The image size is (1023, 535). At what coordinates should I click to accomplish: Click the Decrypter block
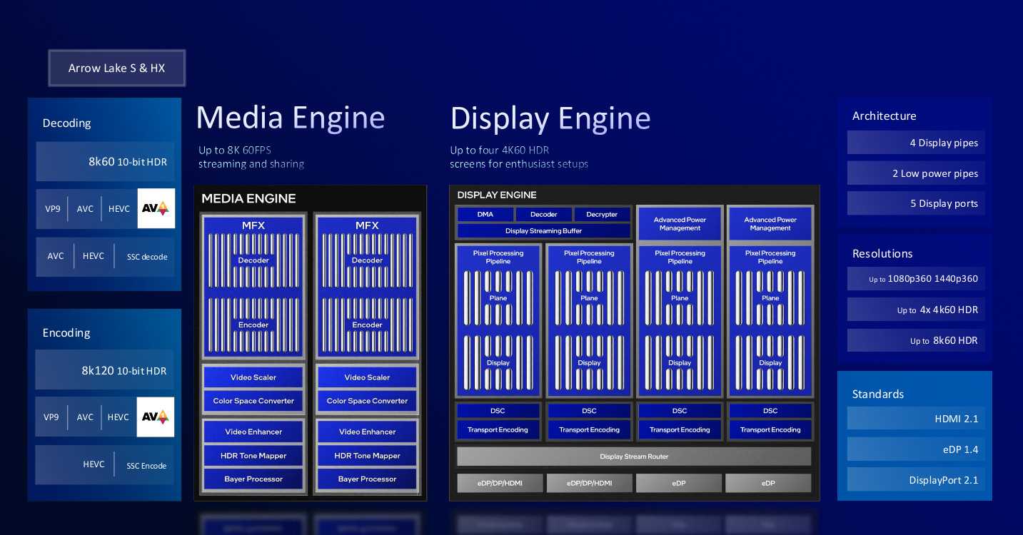[602, 214]
